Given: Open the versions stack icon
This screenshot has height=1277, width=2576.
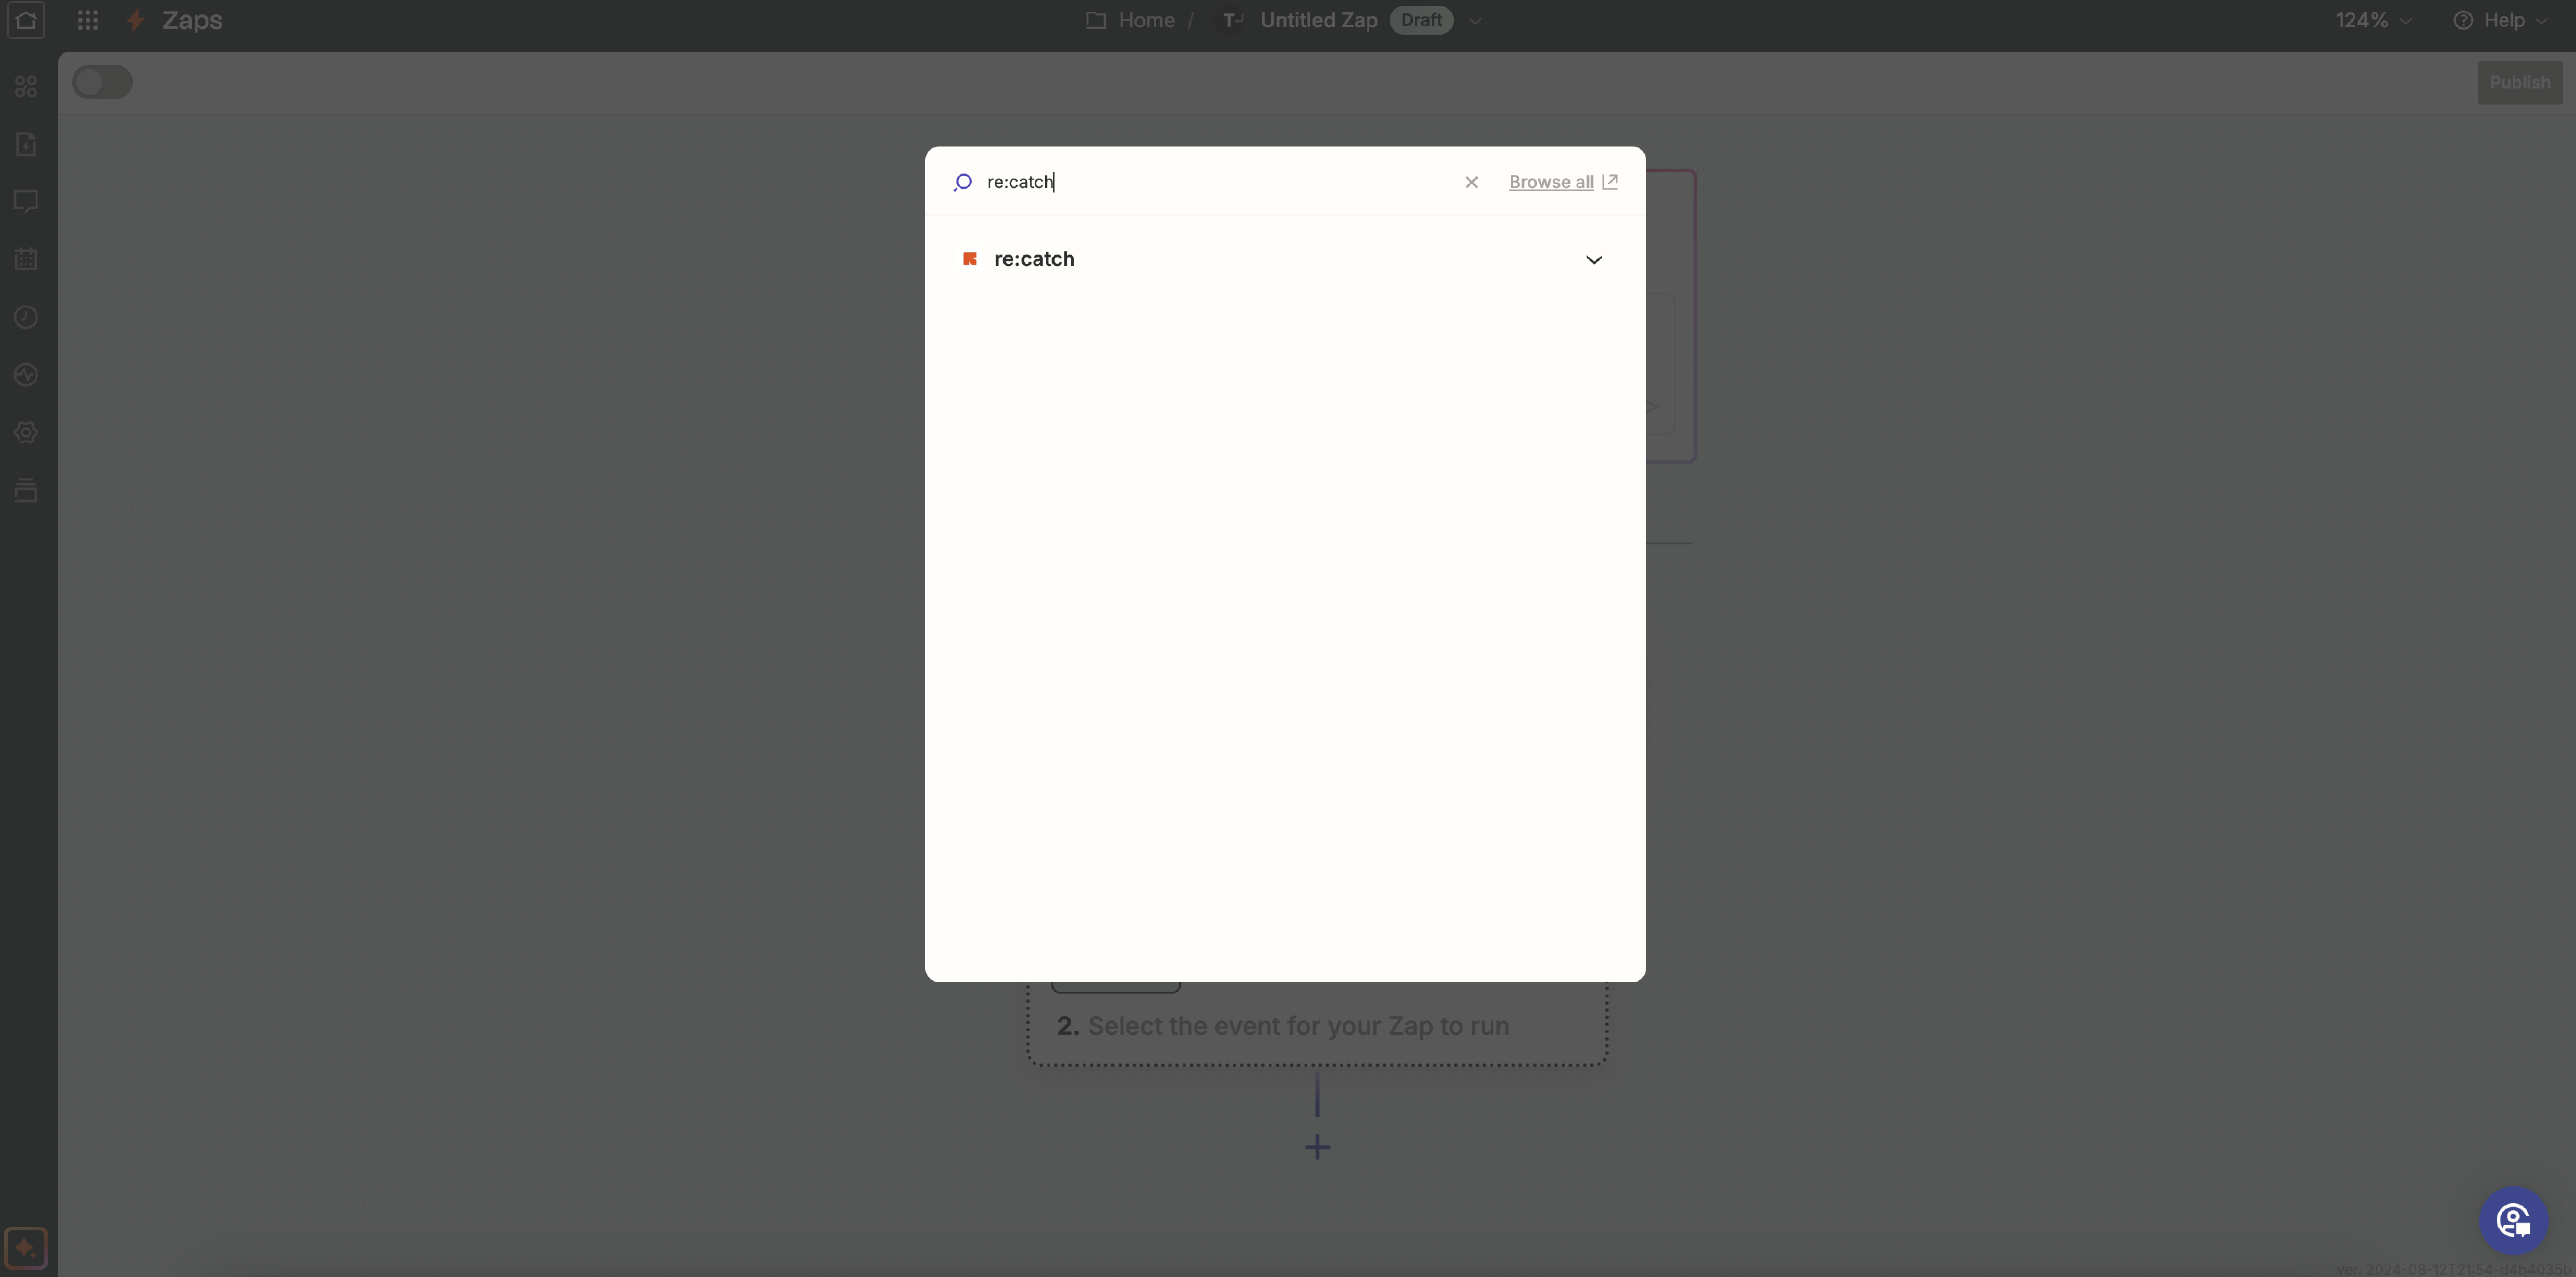Looking at the screenshot, I should 26,490.
